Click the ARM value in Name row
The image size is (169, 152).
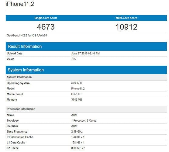pyautogui.click(x=74, y=115)
